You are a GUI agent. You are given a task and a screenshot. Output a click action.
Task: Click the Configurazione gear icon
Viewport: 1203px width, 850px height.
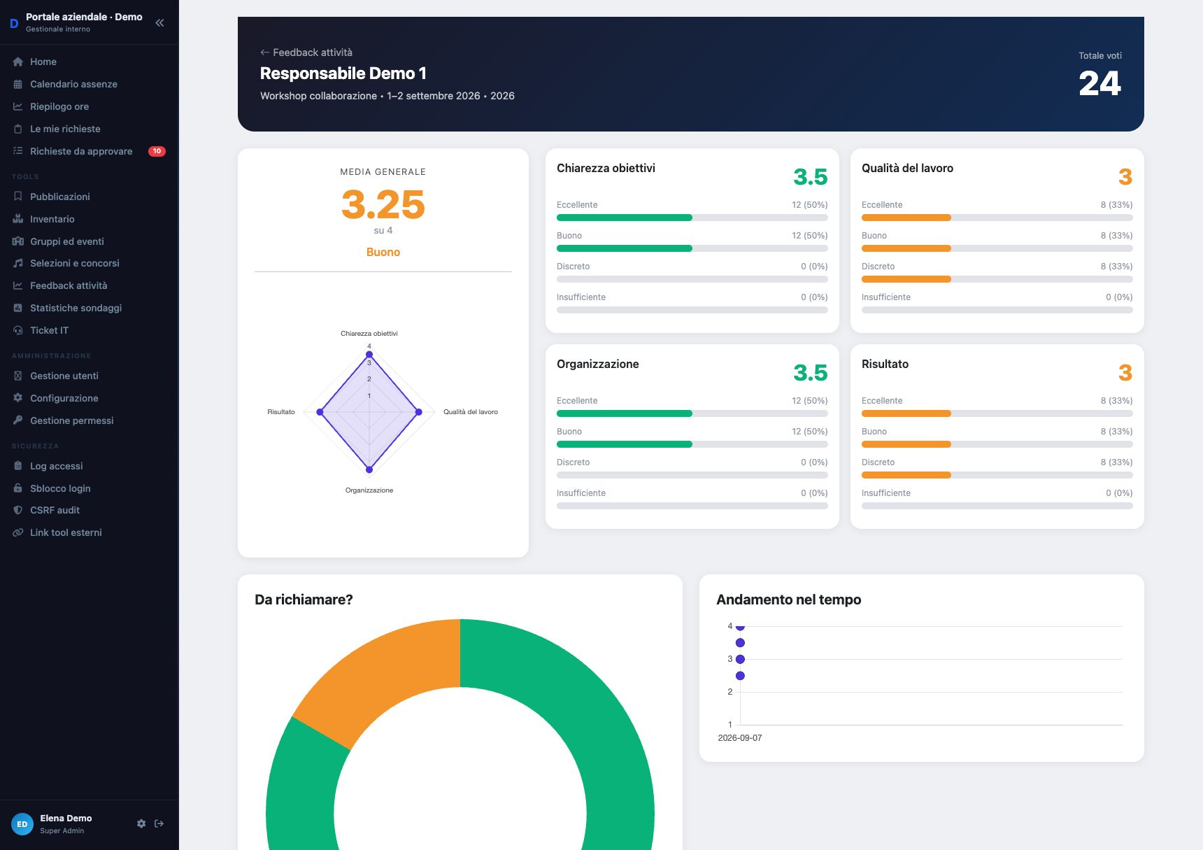tap(18, 398)
